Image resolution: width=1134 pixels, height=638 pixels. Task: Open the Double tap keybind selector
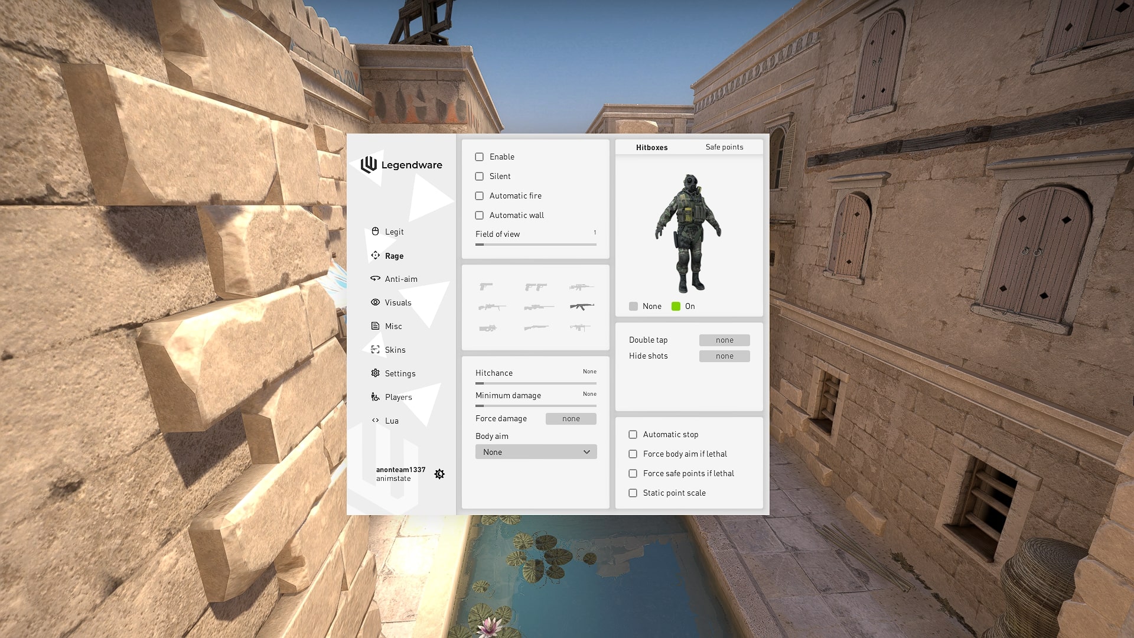pos(724,340)
